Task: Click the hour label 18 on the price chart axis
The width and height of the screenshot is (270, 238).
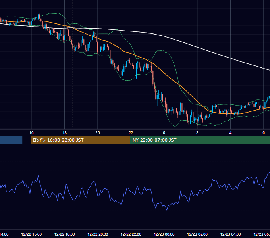Action: 64,133
